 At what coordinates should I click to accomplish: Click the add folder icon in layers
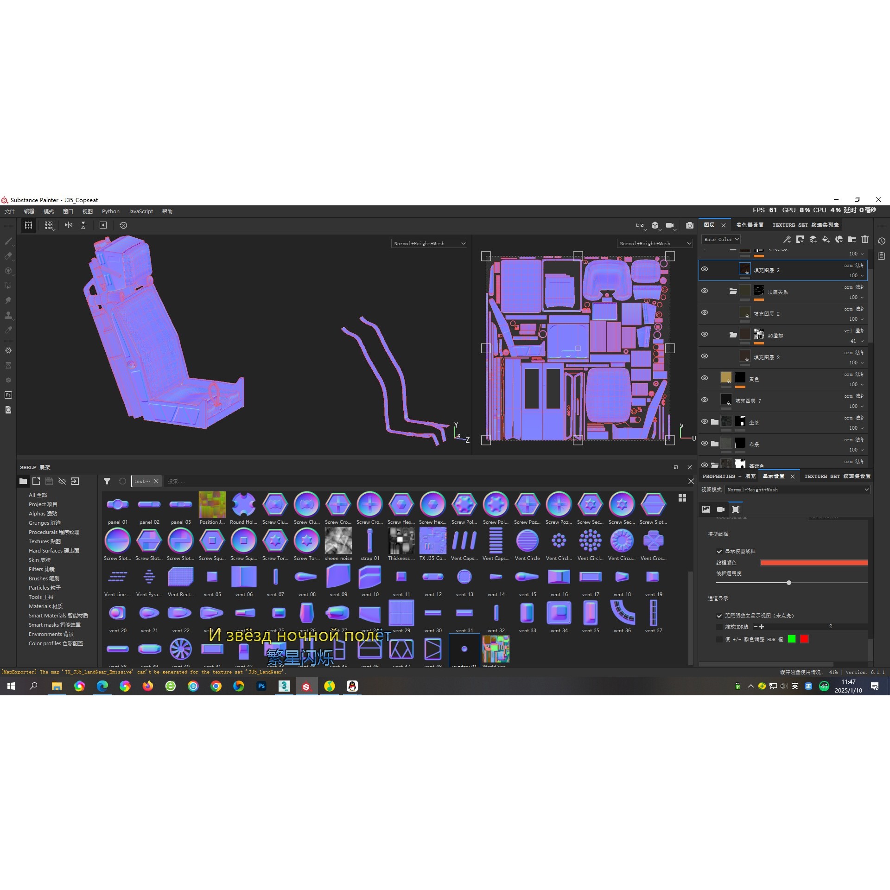pos(852,239)
